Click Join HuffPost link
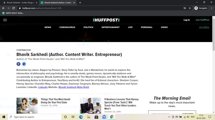215x120 pixels. (202, 20)
